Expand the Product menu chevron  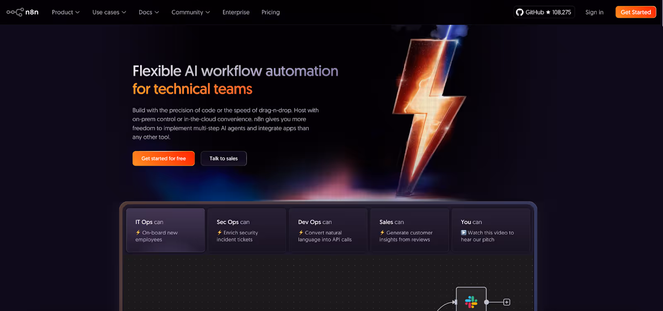pos(77,12)
